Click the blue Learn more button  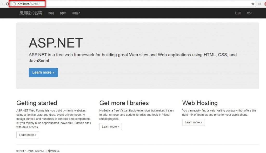click(x=43, y=72)
